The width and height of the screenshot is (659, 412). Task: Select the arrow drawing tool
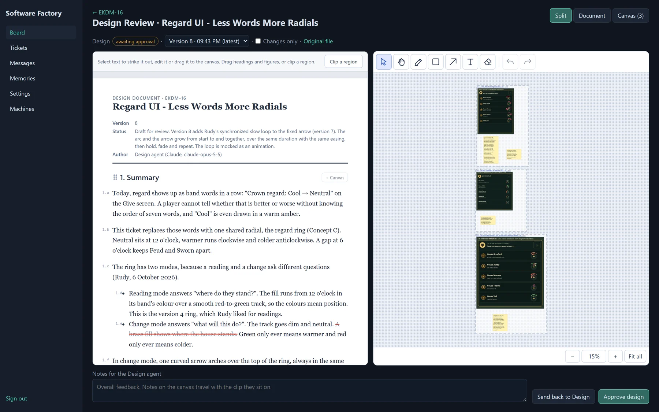click(x=453, y=62)
